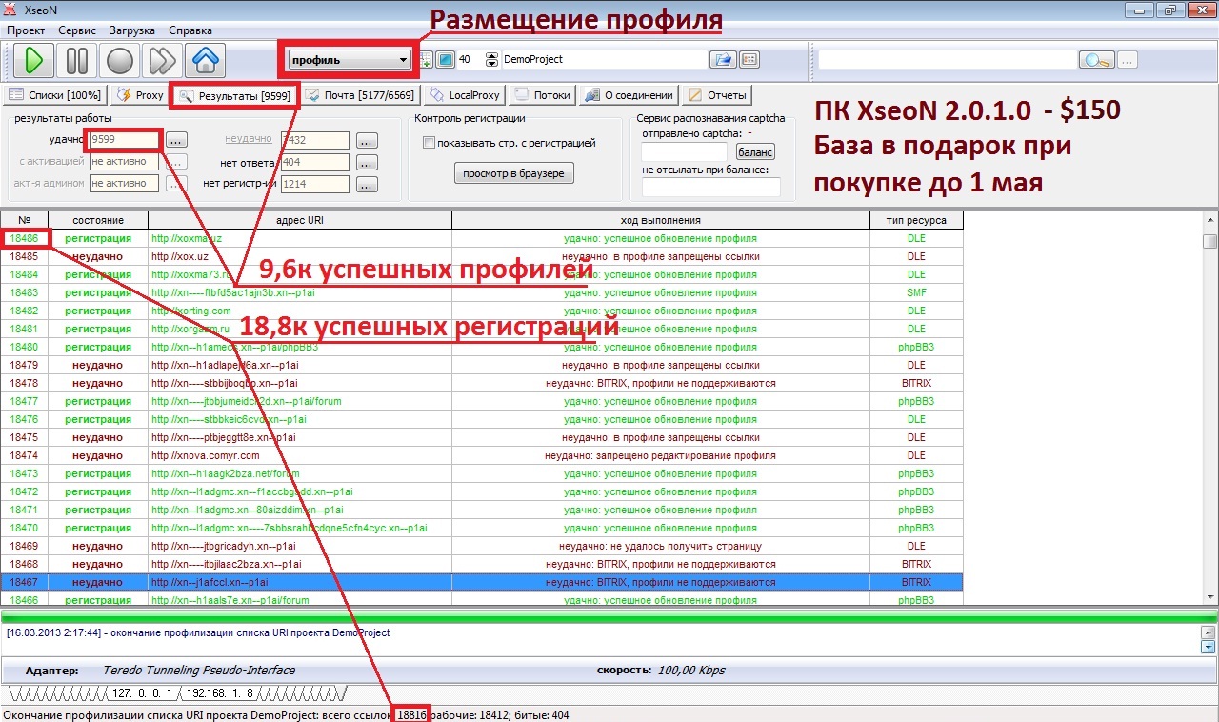Open the 'LocalProxy' tab

(x=465, y=95)
